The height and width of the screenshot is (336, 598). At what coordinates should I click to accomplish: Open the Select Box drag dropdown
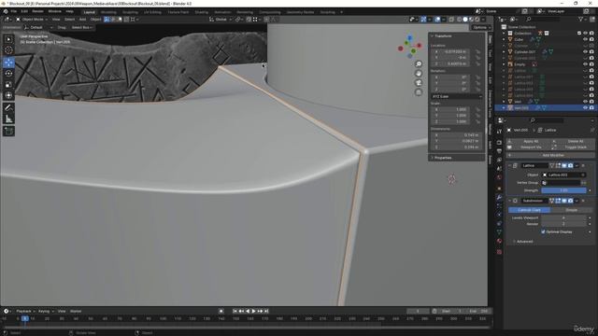click(82, 27)
